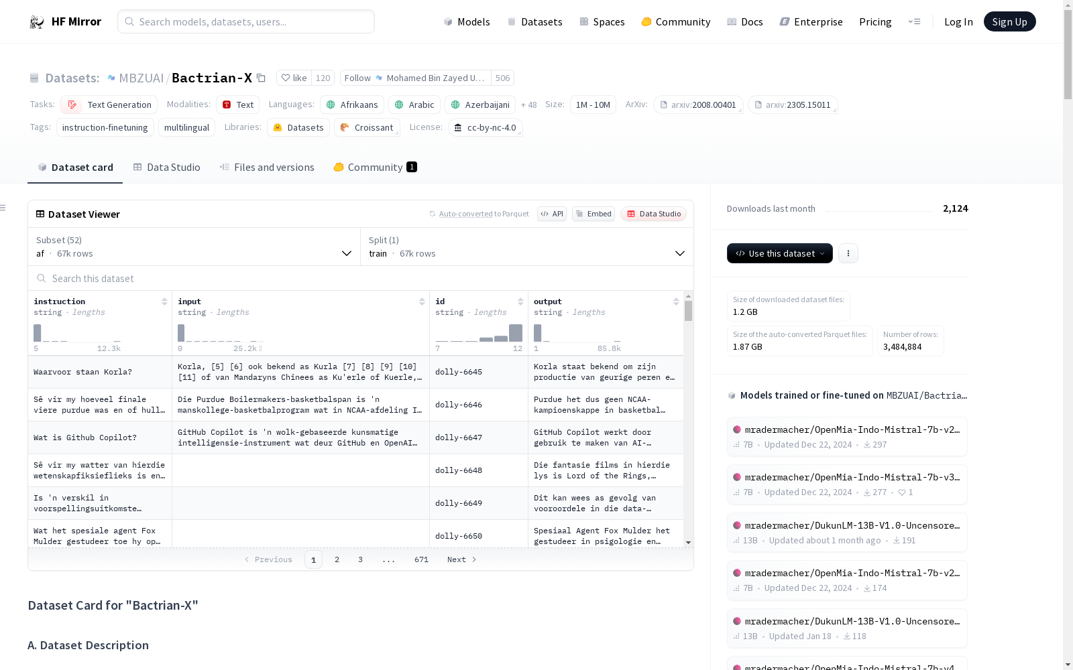This screenshot has width=1073, height=670.
Task: Open Docs in the top navigation
Action: (x=745, y=21)
